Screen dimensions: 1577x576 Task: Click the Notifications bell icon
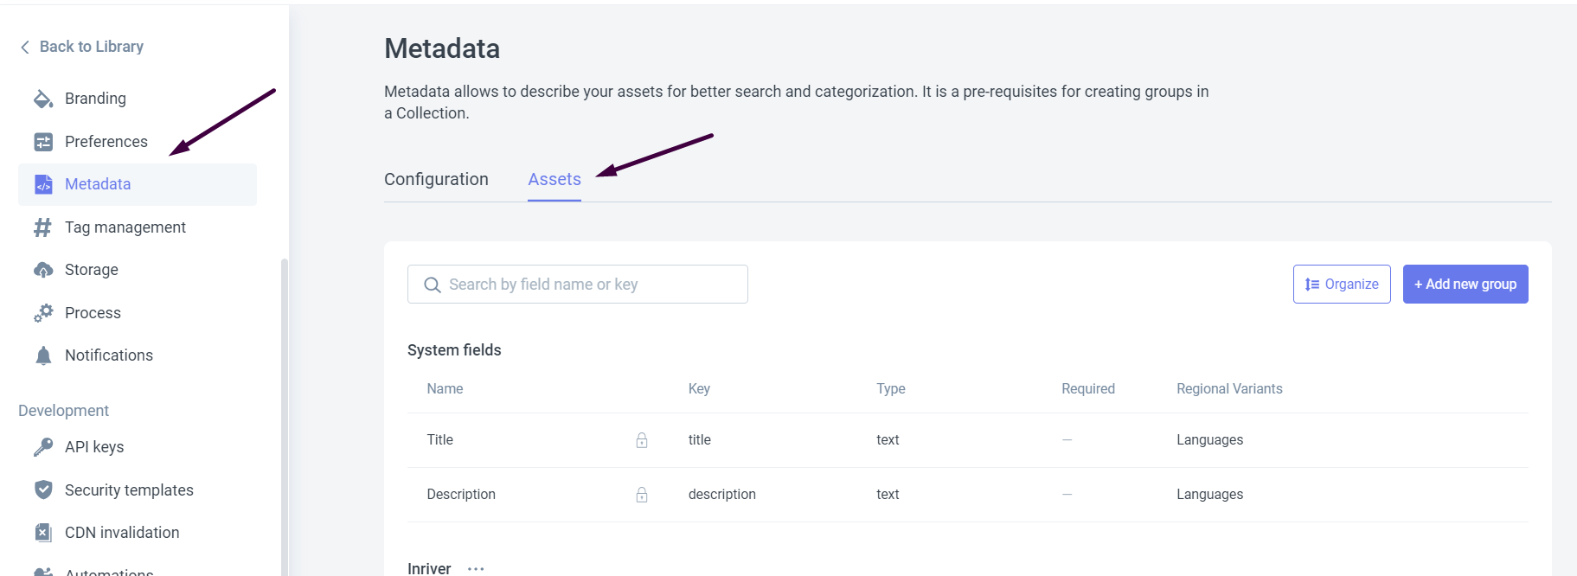coord(42,355)
